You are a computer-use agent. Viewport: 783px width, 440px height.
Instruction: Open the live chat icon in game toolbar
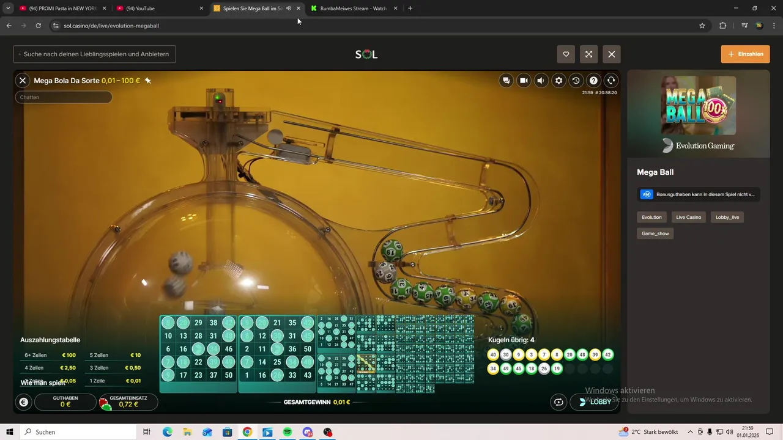tap(506, 80)
